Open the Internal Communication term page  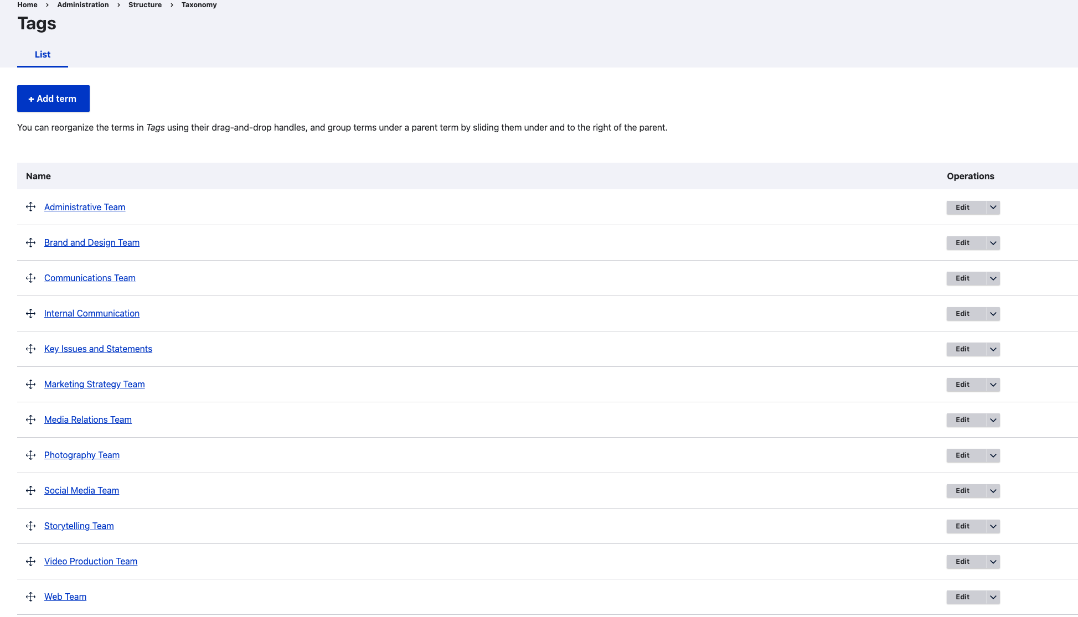[x=91, y=313]
